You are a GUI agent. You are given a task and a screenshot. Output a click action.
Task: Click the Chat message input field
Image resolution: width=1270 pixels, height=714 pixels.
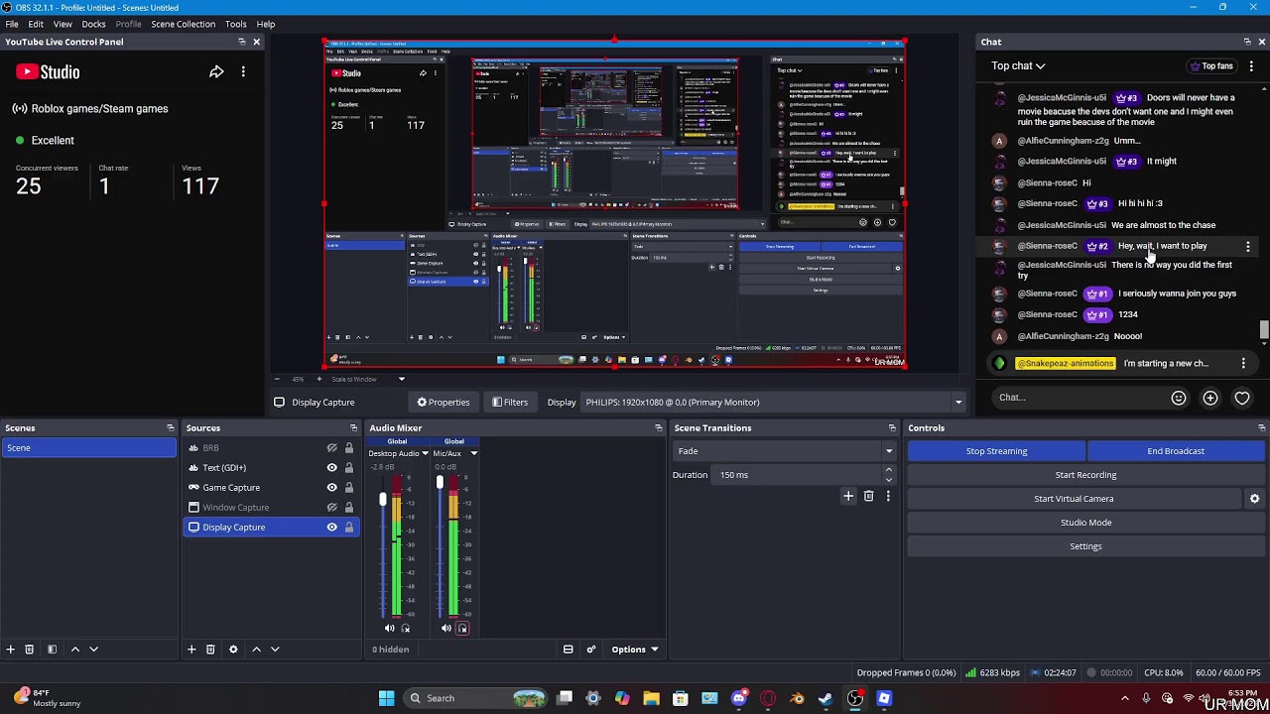(1079, 398)
